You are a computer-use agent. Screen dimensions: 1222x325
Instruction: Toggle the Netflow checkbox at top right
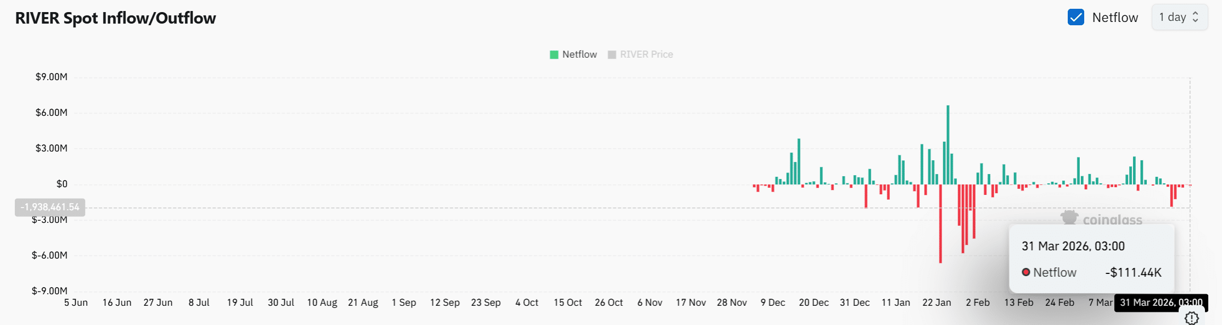[x=1076, y=18]
